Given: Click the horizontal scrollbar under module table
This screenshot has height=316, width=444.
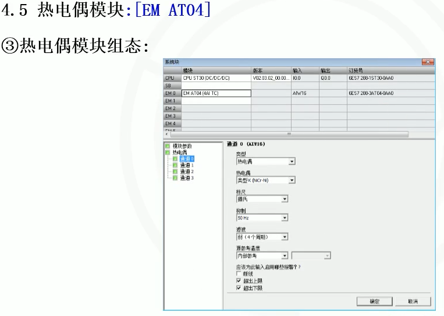Looking at the screenshot, I should [x=289, y=134].
